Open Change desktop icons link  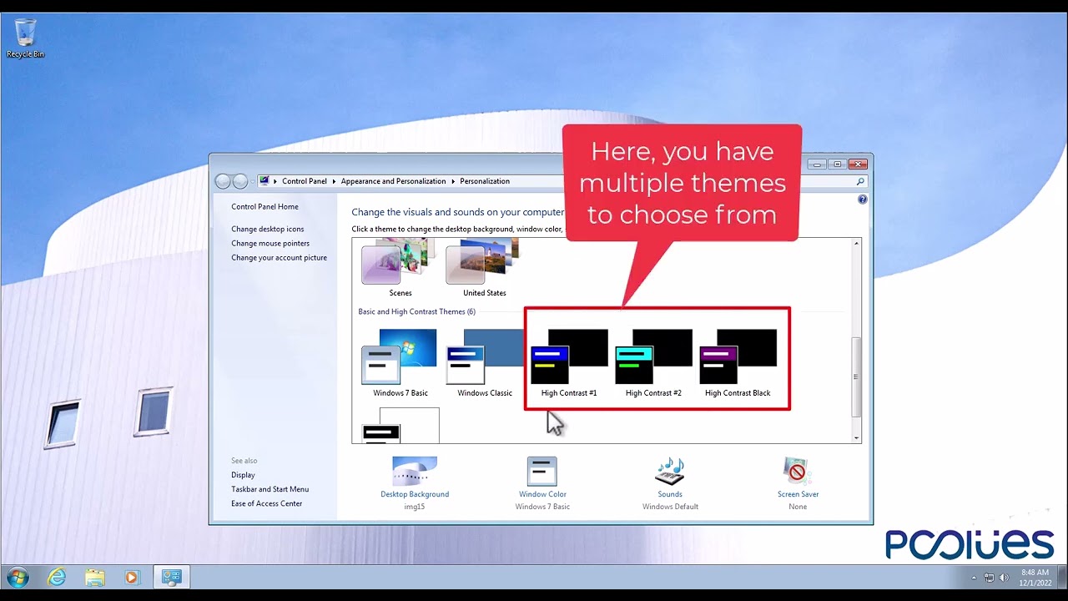(x=268, y=229)
